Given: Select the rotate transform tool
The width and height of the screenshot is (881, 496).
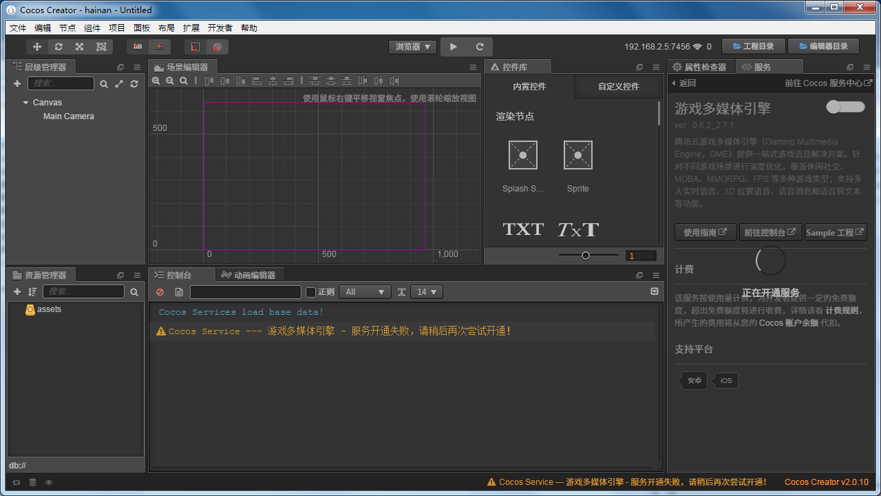Looking at the screenshot, I should pyautogui.click(x=59, y=47).
